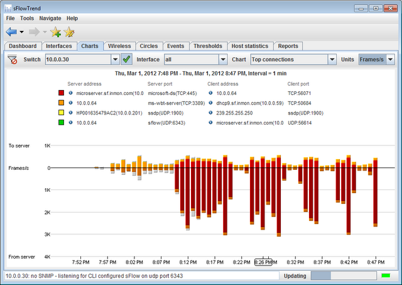Switch to the Host statistics tab
This screenshot has width=402, height=285.
[249, 46]
